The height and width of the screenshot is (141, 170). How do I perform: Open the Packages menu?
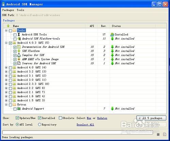coord(8,10)
